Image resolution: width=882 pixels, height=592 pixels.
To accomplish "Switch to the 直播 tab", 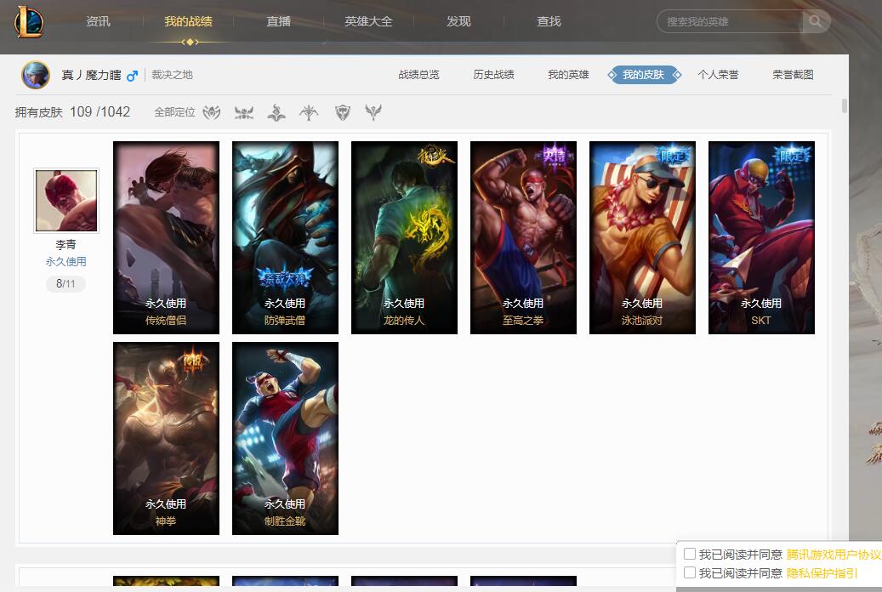I will 278,21.
